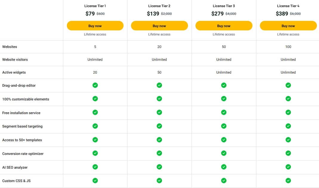Click Tier 3 100% customizable elements checkmark
Viewport: 319px width, 188px height.
point(224,99)
